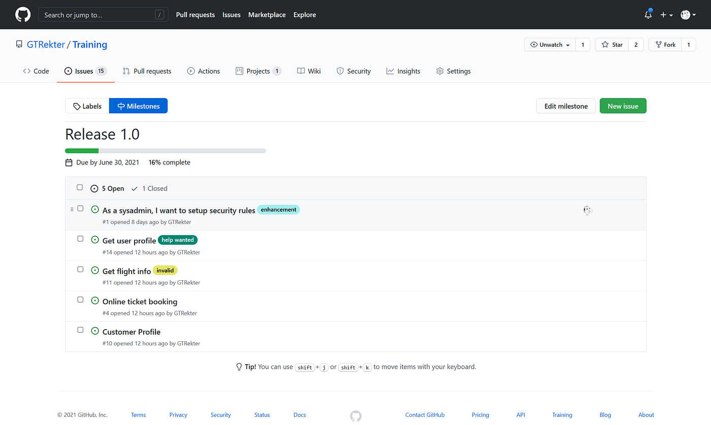Image resolution: width=711 pixels, height=425 pixels.
Task: Click the notifications bell icon
Action: point(648,15)
